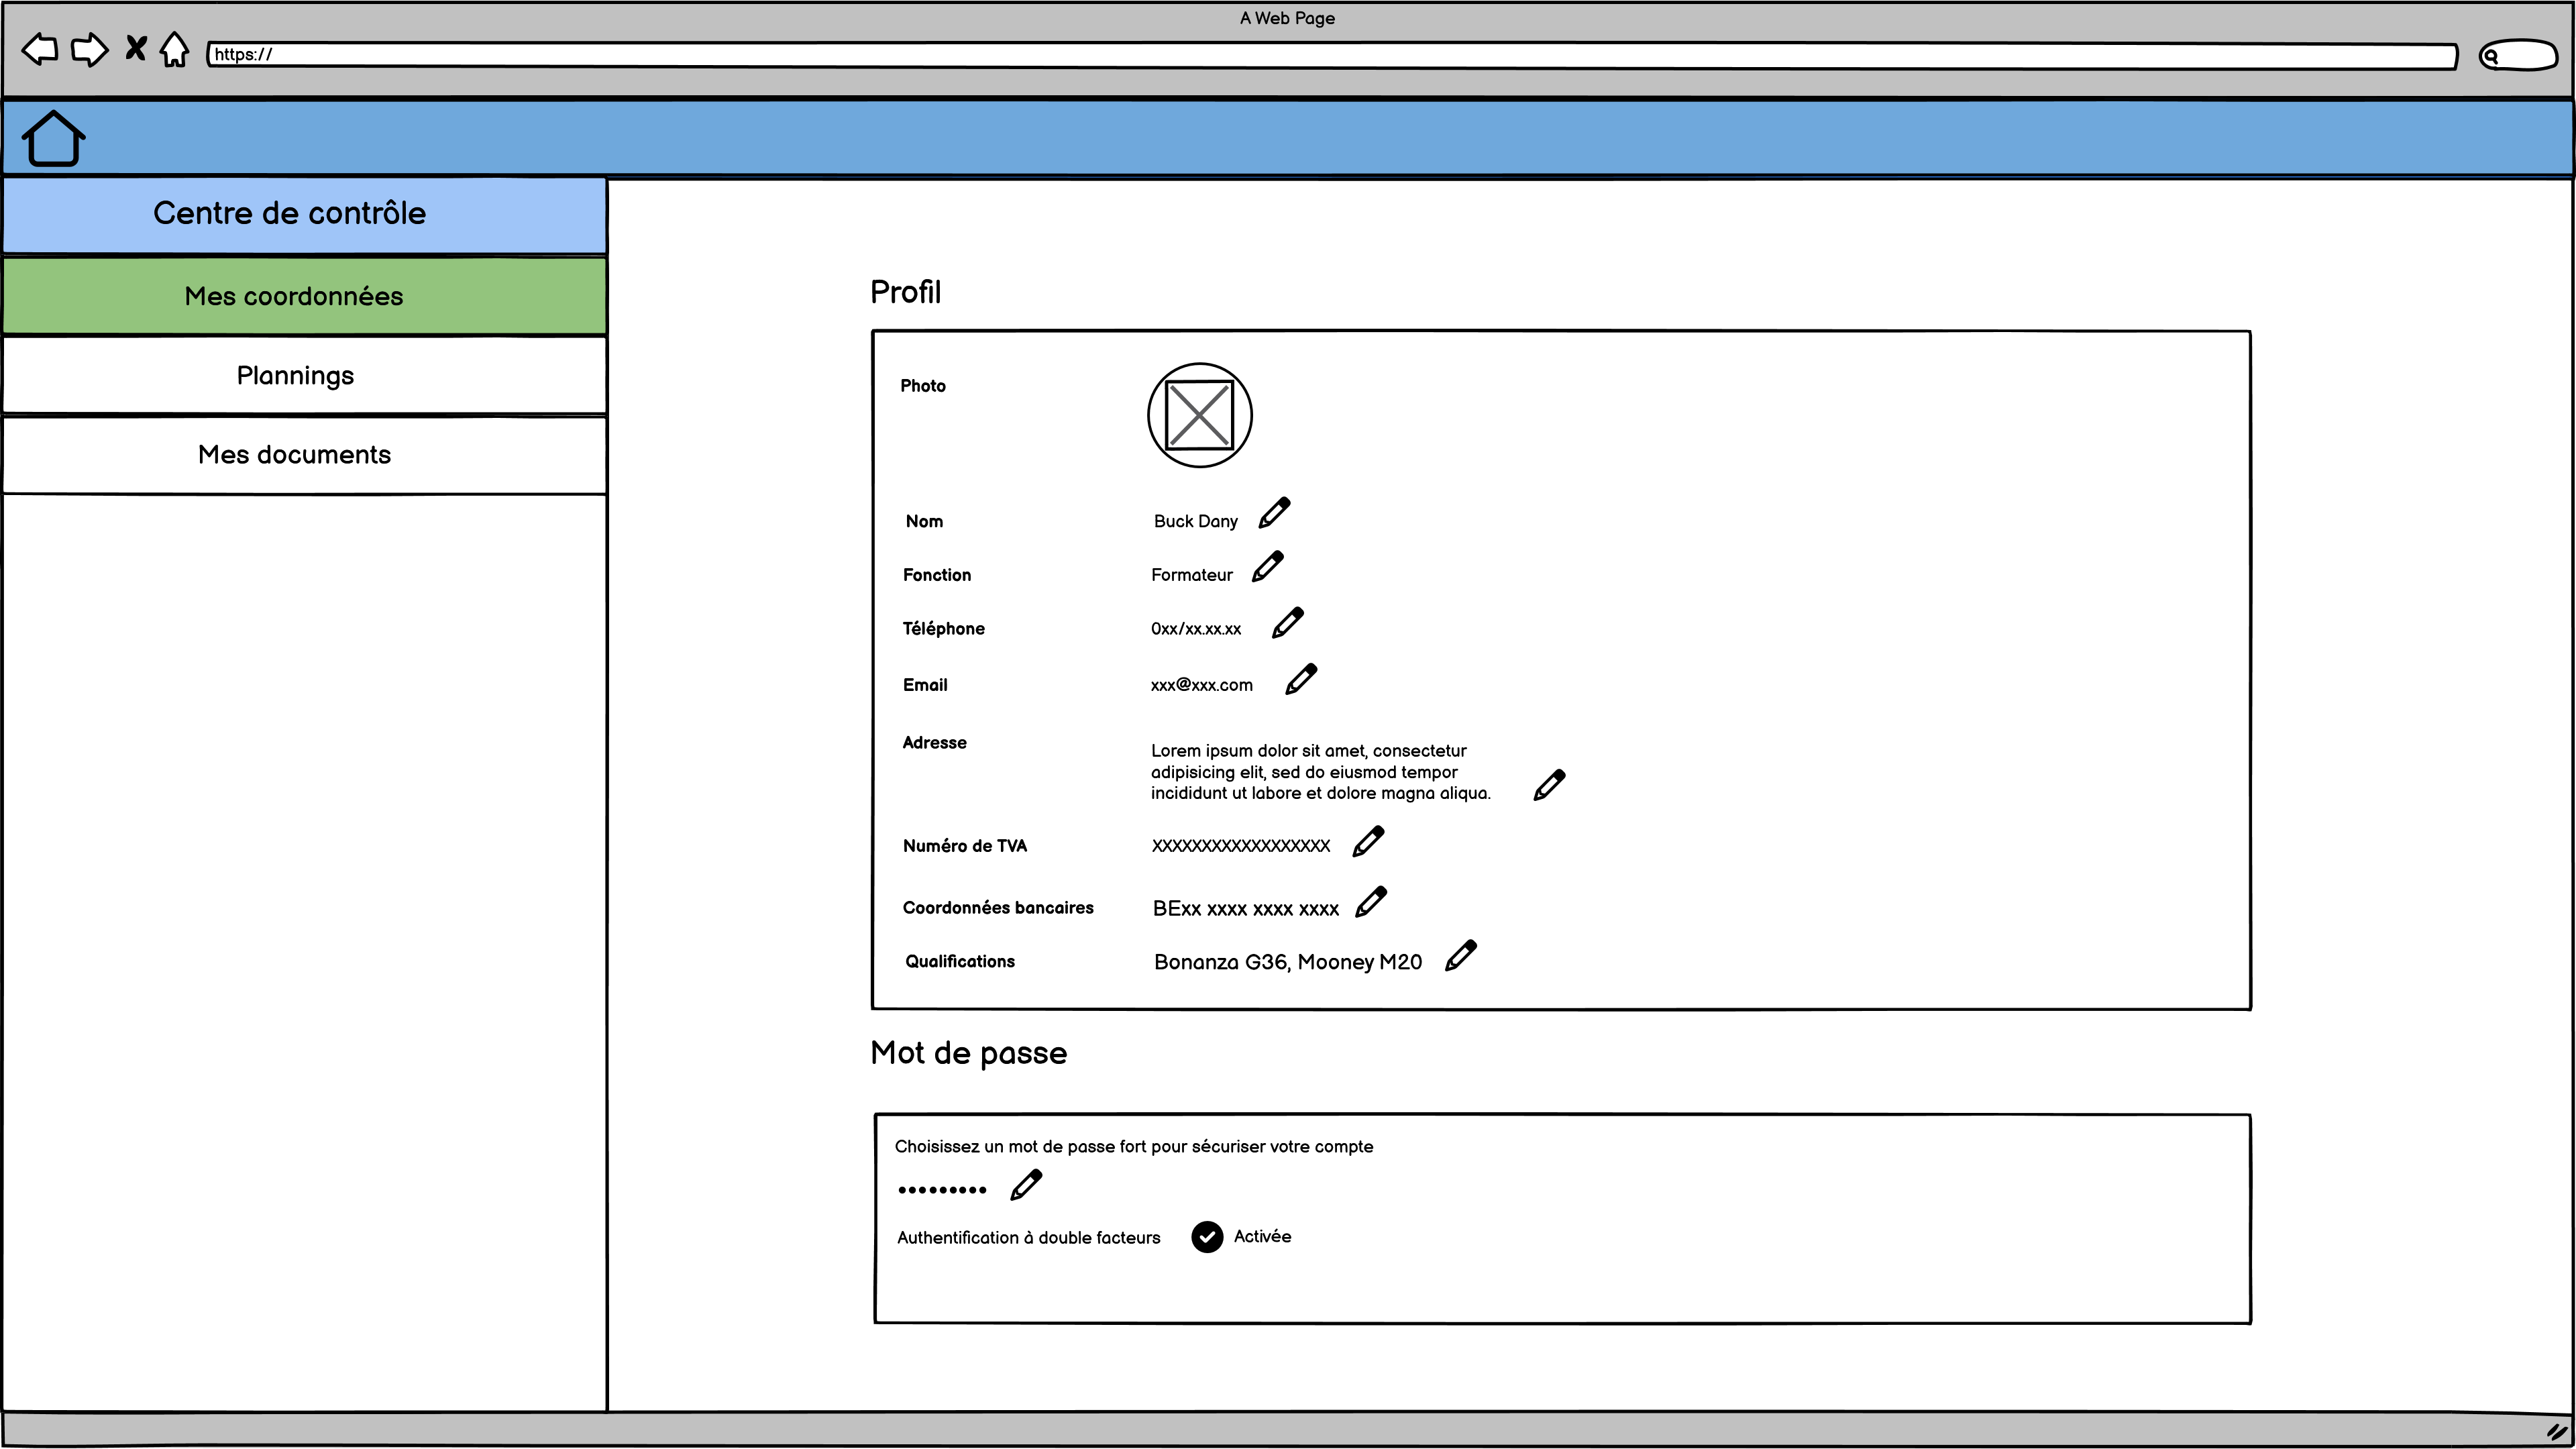This screenshot has width=2576, height=1449.
Task: Click the Qualifications label
Action: (960, 962)
